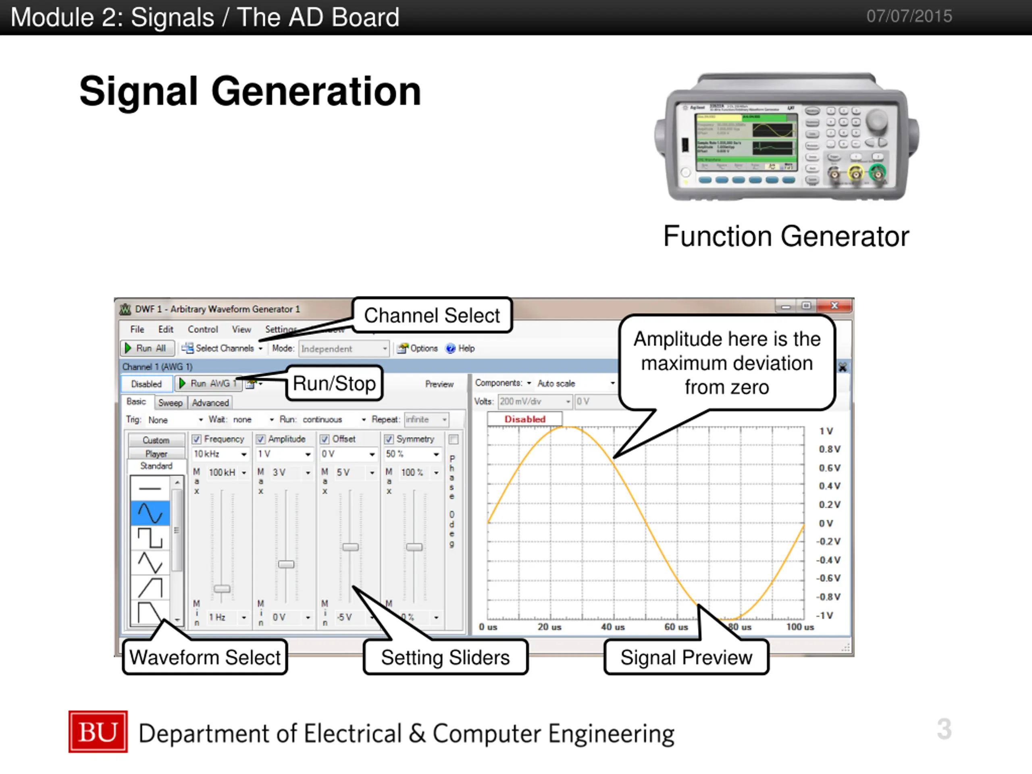
Task: Open the Control menu
Action: coord(202,329)
